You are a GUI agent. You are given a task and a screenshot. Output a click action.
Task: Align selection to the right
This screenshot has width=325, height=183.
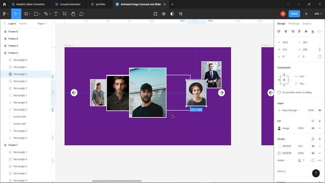coord(292,32)
